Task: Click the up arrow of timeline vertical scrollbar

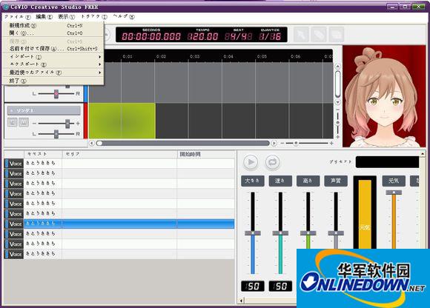Action: pos(338,67)
